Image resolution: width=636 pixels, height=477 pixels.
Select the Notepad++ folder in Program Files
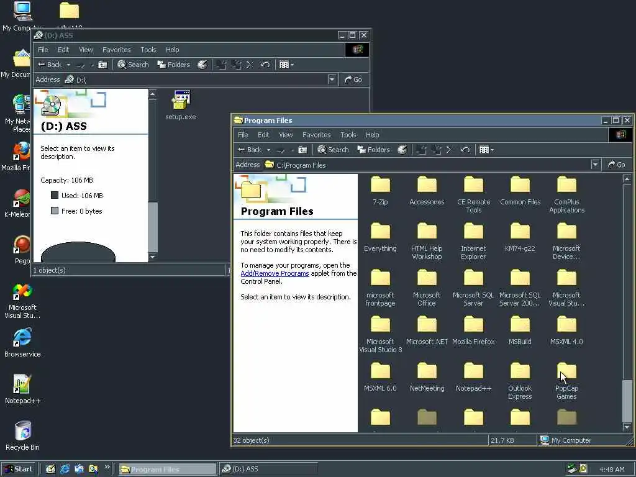[473, 378]
